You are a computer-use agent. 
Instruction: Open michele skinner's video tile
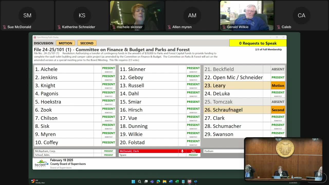[137, 16]
